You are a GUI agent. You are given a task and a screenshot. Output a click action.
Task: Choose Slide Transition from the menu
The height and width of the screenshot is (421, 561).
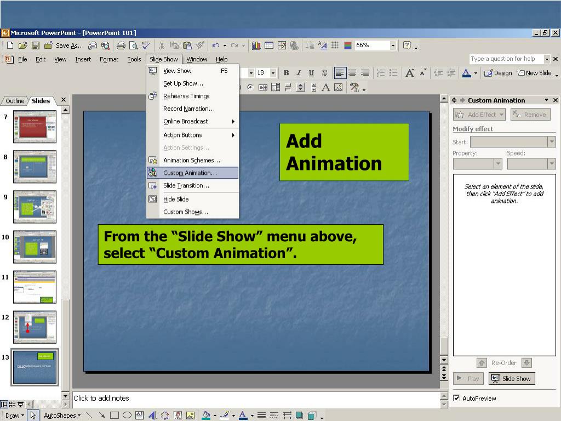click(193, 185)
